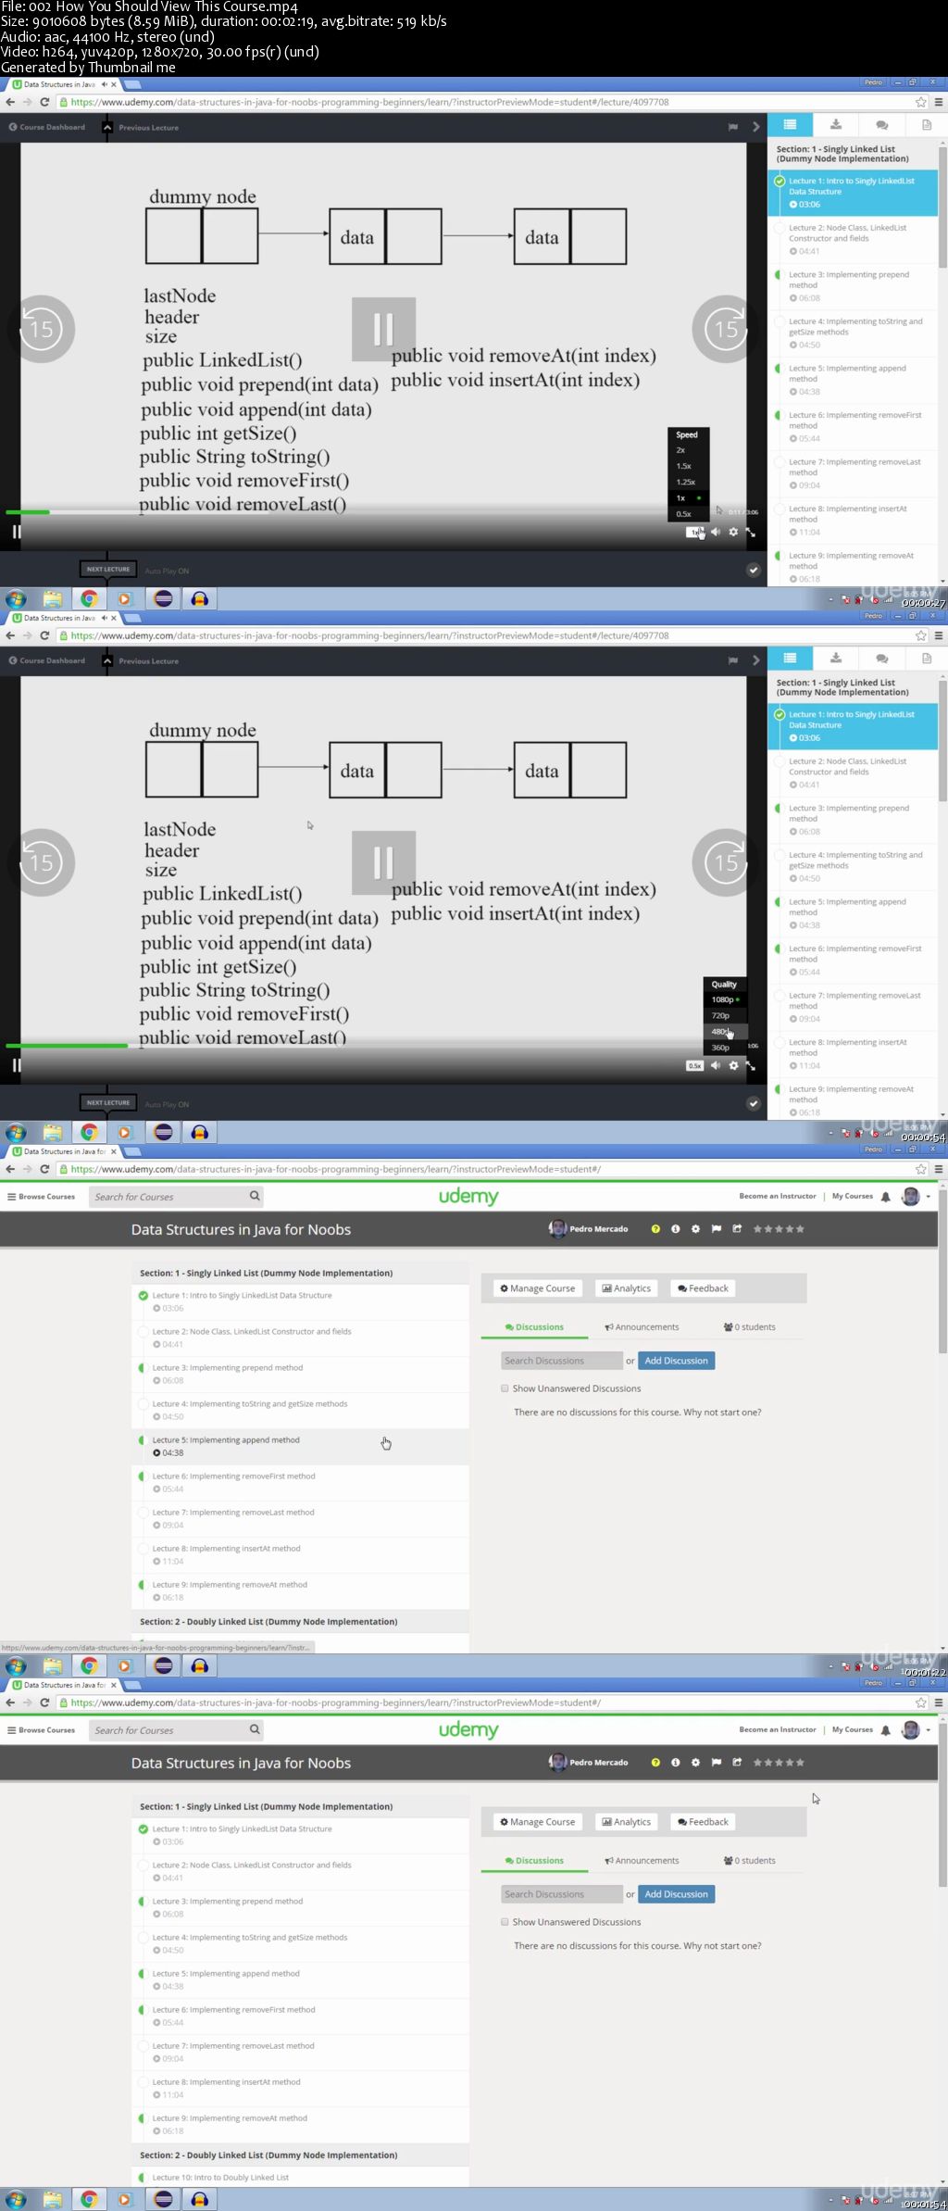Open notes page tab in 00:00:27 frame
948x2211 pixels.
pyautogui.click(x=926, y=125)
